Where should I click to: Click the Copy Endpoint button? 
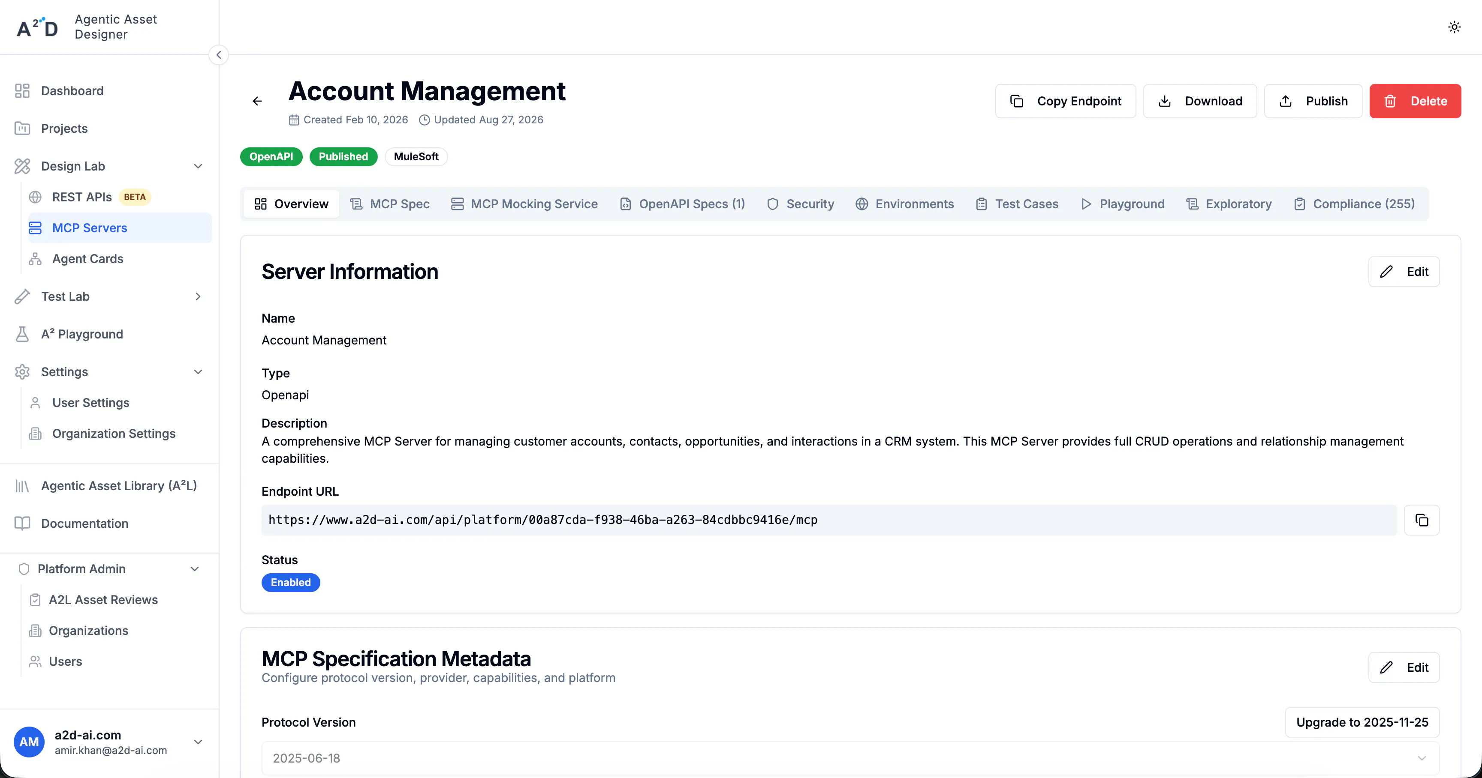tap(1066, 101)
